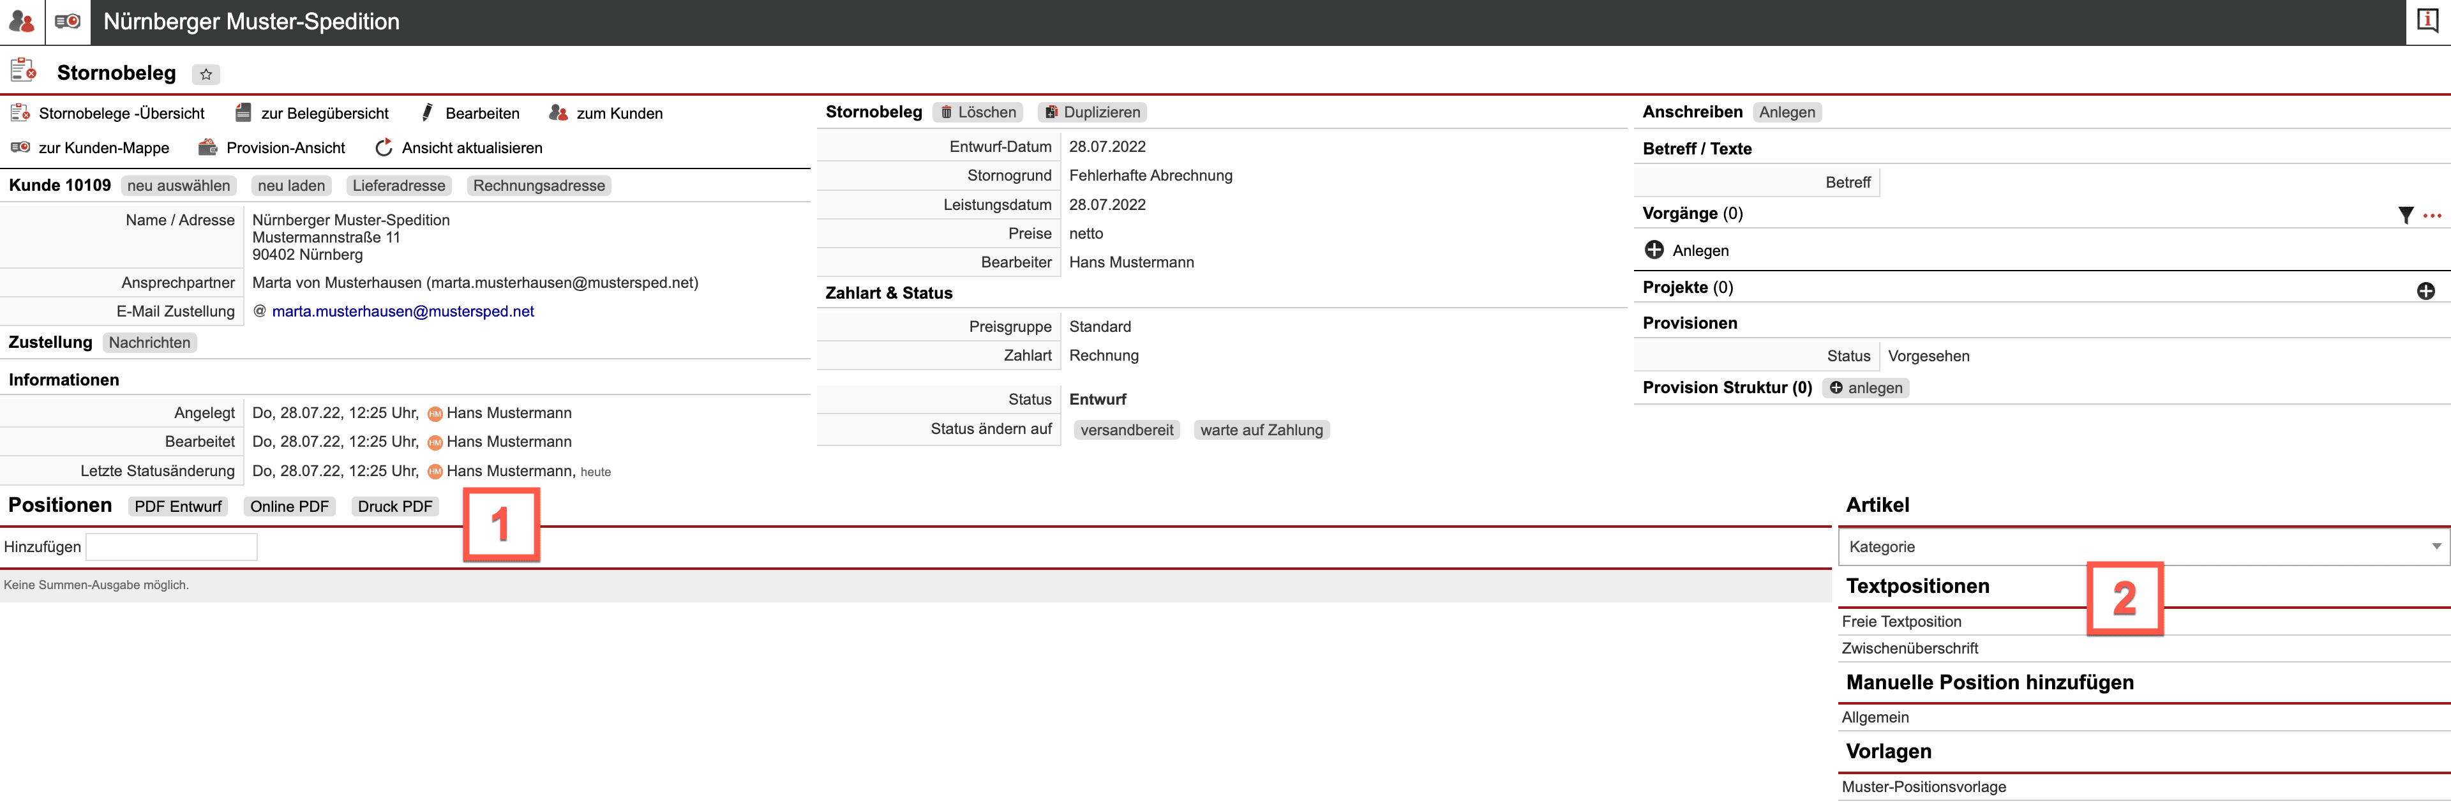This screenshot has width=2451, height=808.
Task: Open the customer folder icon in header
Action: [x=68, y=21]
